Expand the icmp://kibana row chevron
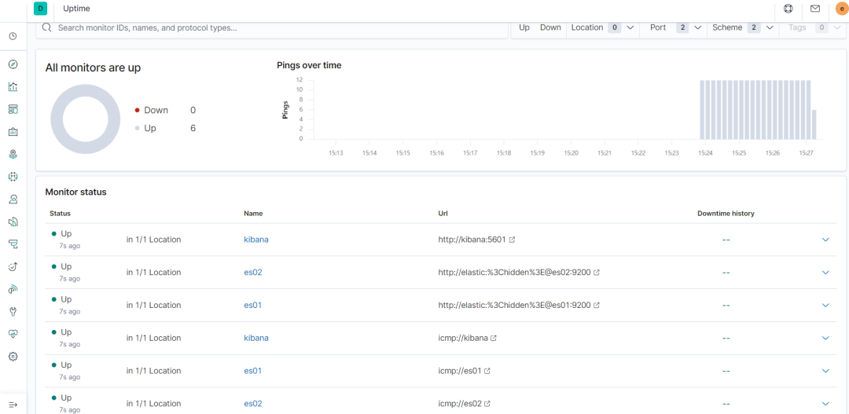 pyautogui.click(x=825, y=339)
